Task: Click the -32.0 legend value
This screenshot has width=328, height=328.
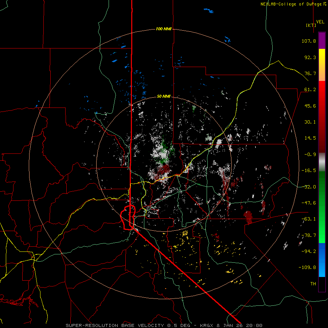Action: [x=309, y=187]
